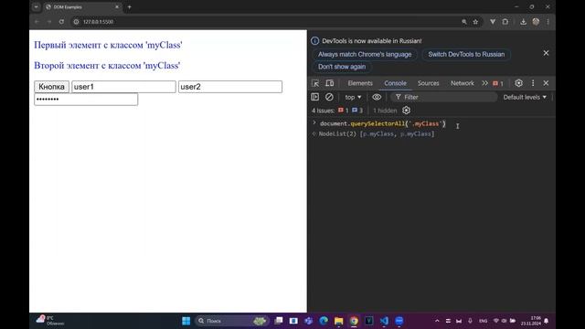Click the issues error count badge
This screenshot has width=585, height=329.
pos(344,111)
